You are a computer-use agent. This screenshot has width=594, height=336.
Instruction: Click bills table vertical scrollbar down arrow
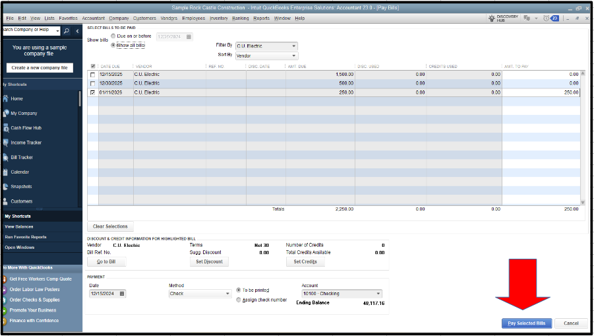pos(583,203)
